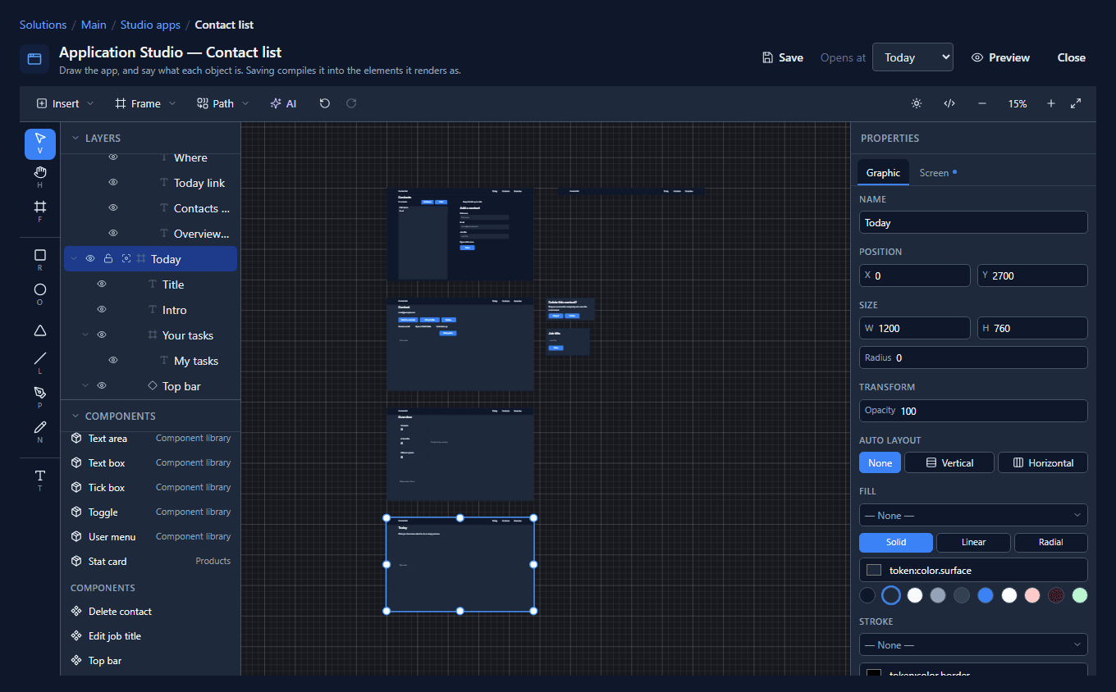Switch fill type to Linear
This screenshot has height=692, width=1116.
pyautogui.click(x=972, y=542)
